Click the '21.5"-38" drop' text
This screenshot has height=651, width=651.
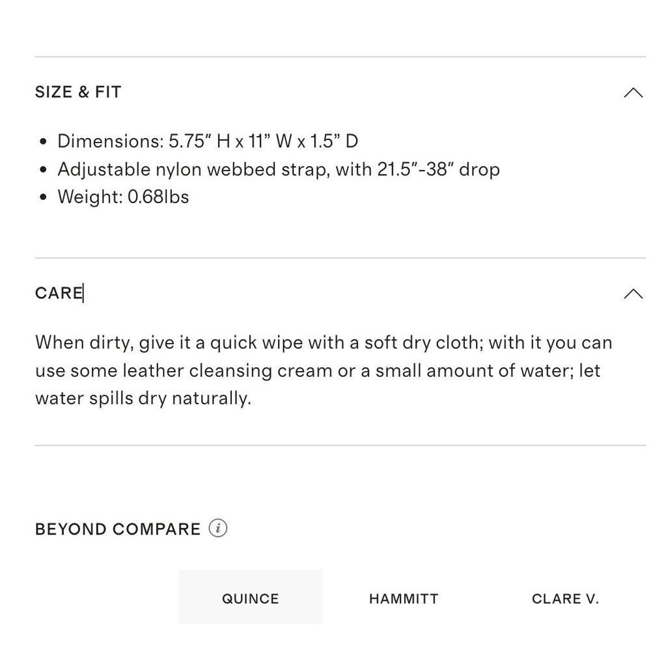[x=438, y=169]
